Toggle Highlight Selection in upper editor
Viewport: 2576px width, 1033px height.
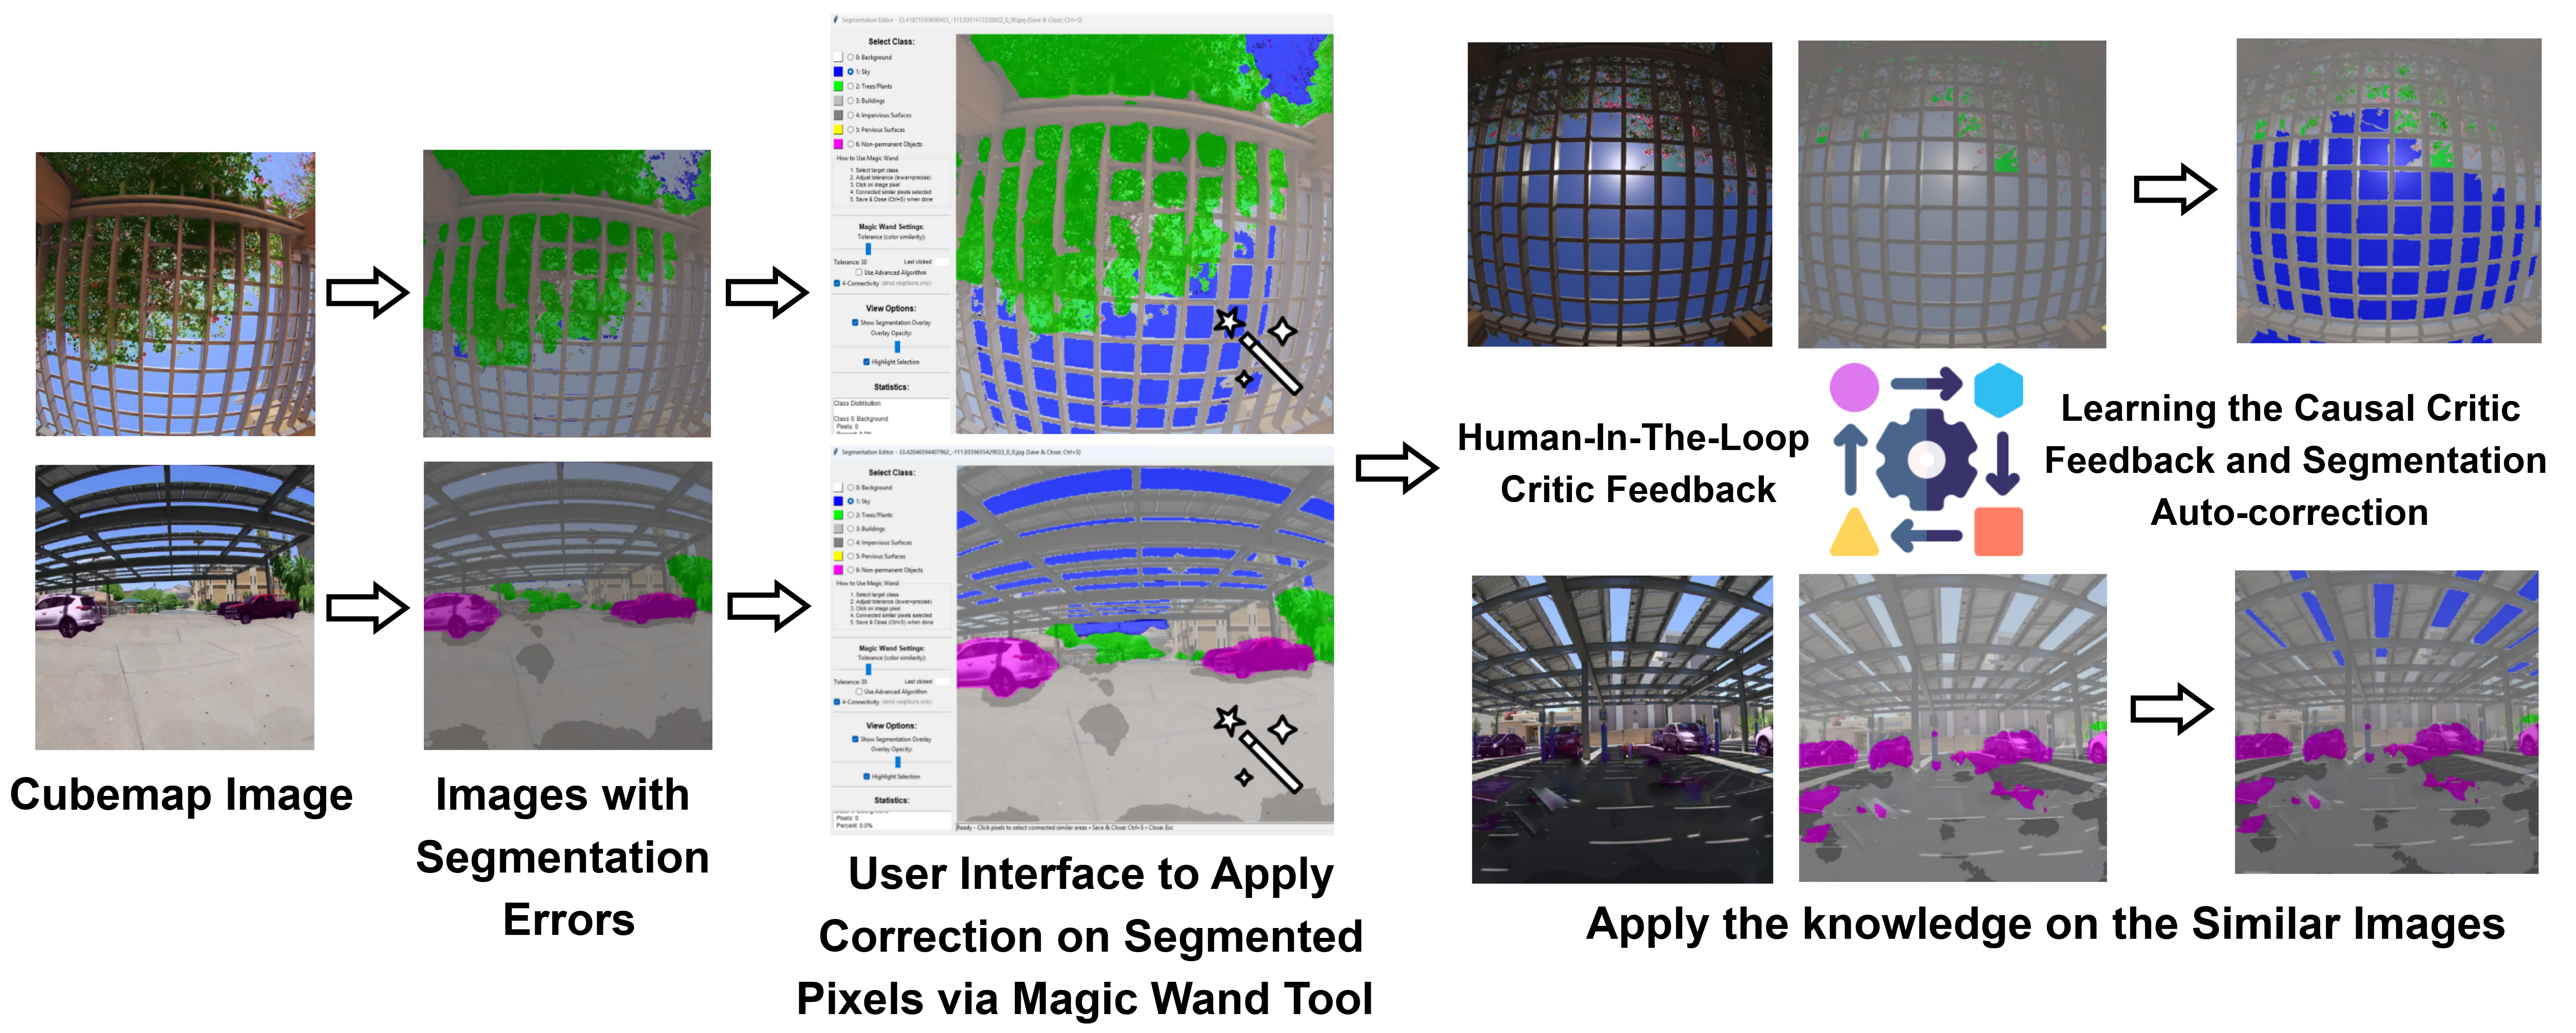coord(866,362)
